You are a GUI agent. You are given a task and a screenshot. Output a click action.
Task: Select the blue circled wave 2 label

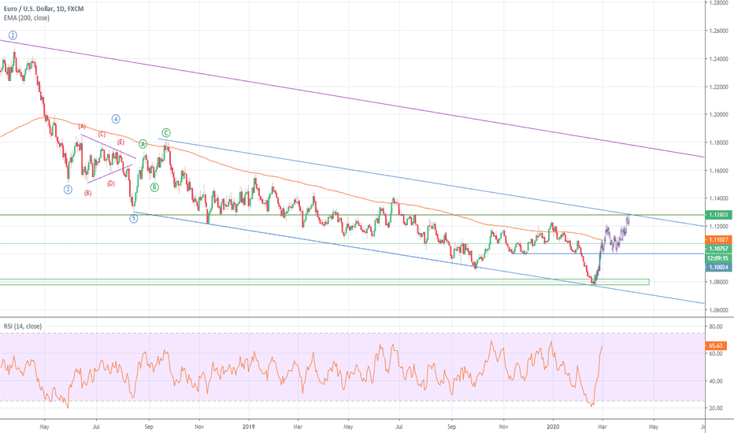click(13, 35)
